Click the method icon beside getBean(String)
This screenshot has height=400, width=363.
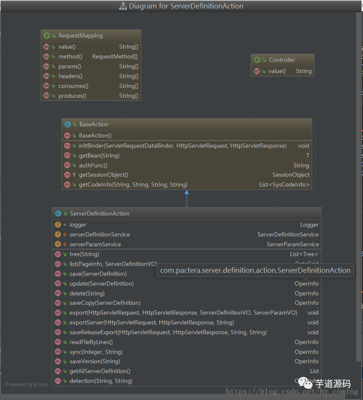point(67,155)
